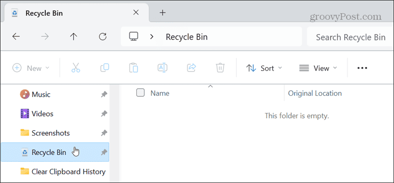The height and width of the screenshot is (183, 394).
Task: Click the Paste clipboard icon
Action: 133,68
